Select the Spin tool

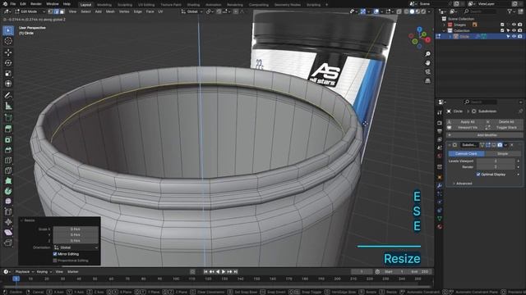[8, 191]
